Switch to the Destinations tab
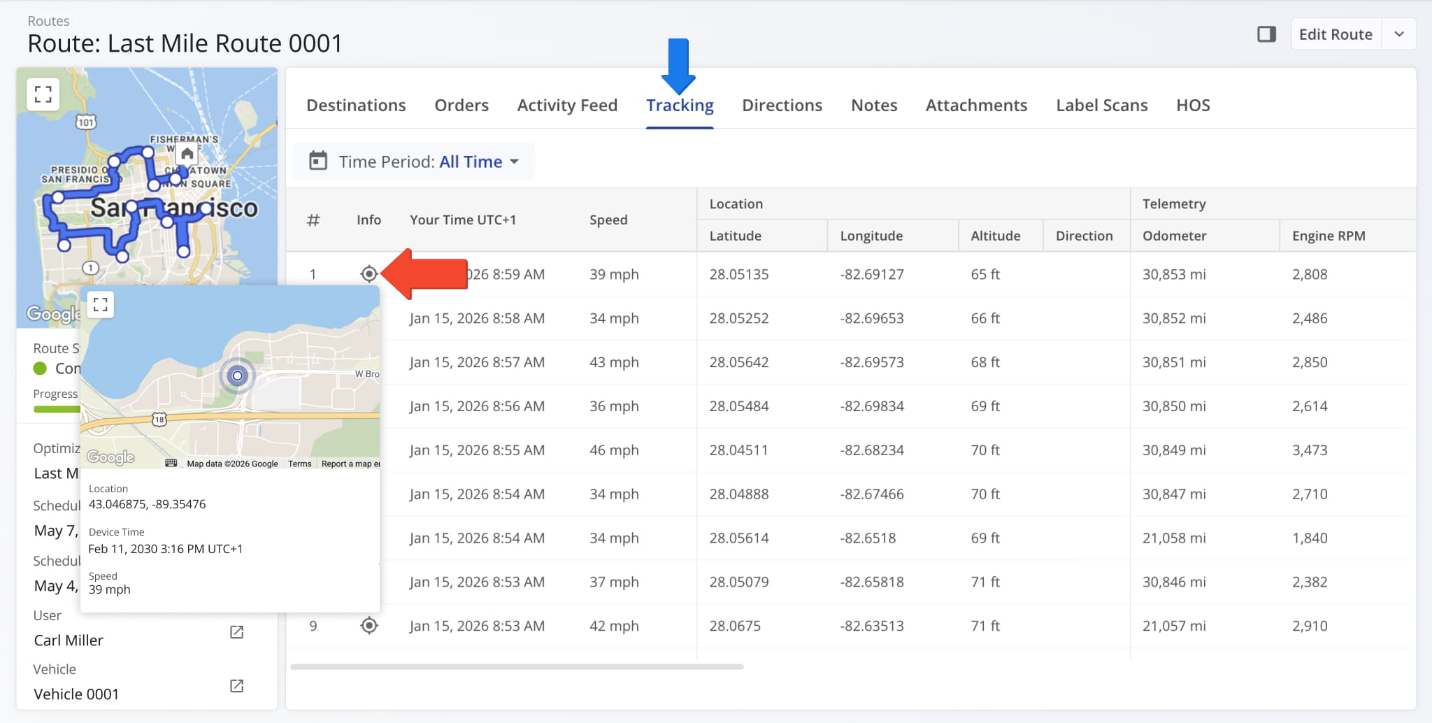Image resolution: width=1432 pixels, height=723 pixels. [x=356, y=106]
